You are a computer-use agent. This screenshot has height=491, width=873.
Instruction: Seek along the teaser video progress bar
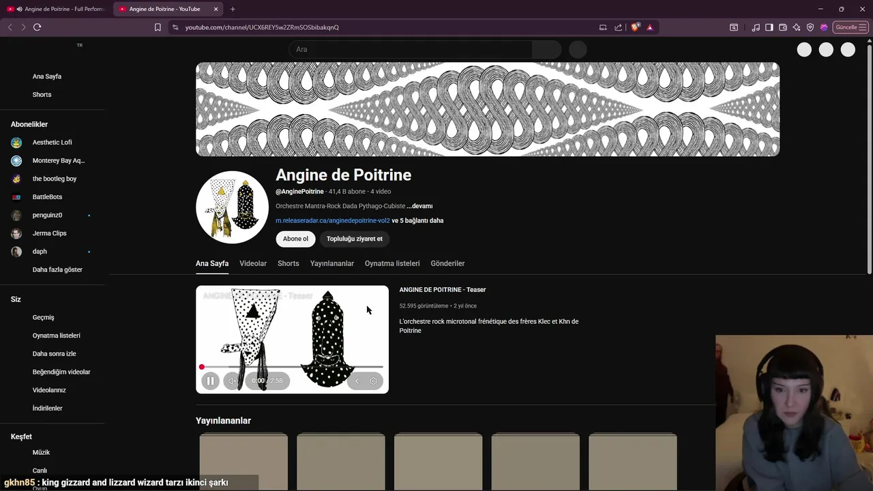(292, 367)
